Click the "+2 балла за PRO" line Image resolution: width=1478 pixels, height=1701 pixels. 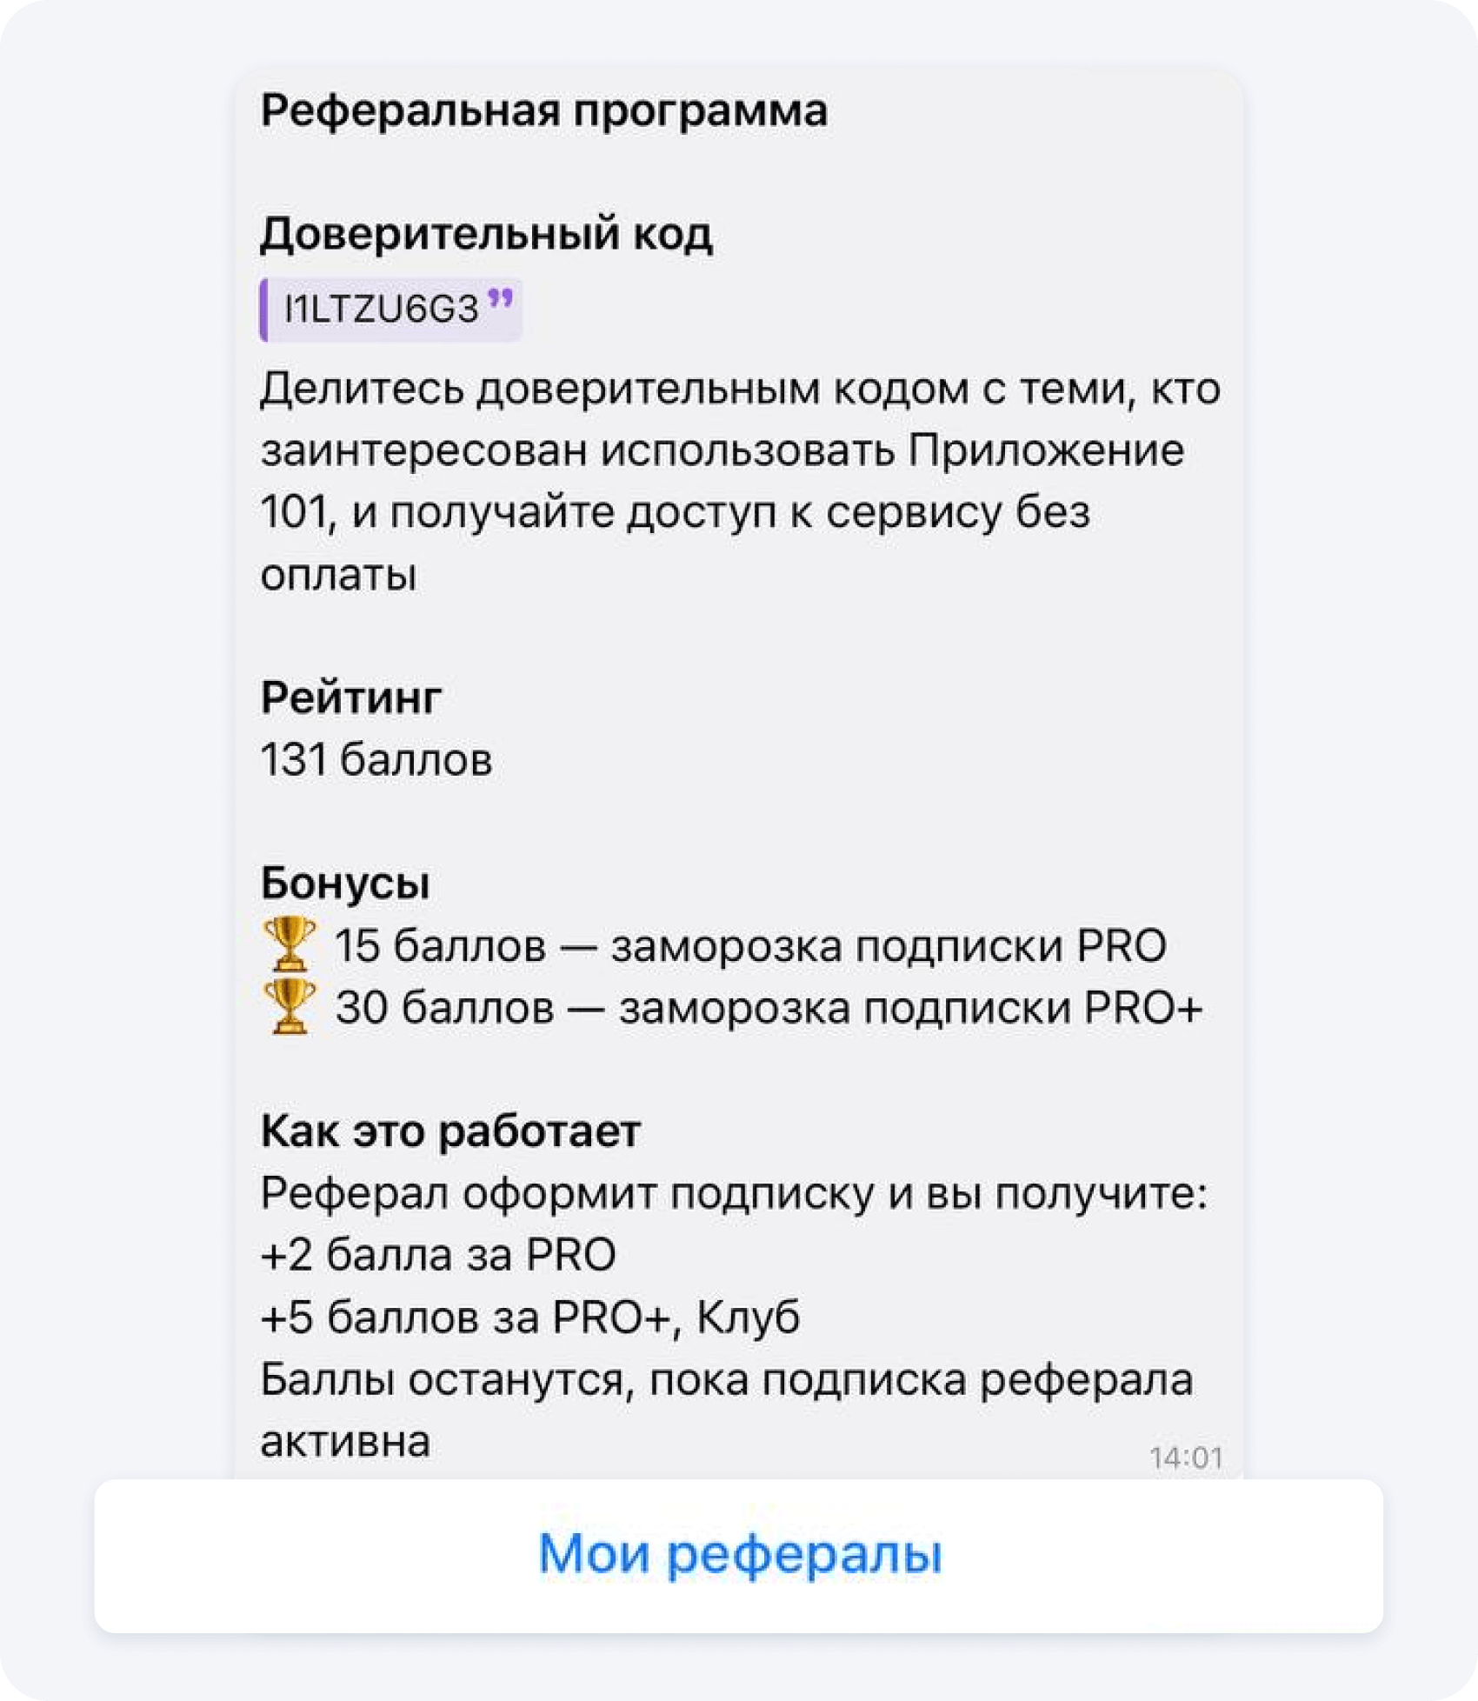pyautogui.click(x=438, y=1255)
